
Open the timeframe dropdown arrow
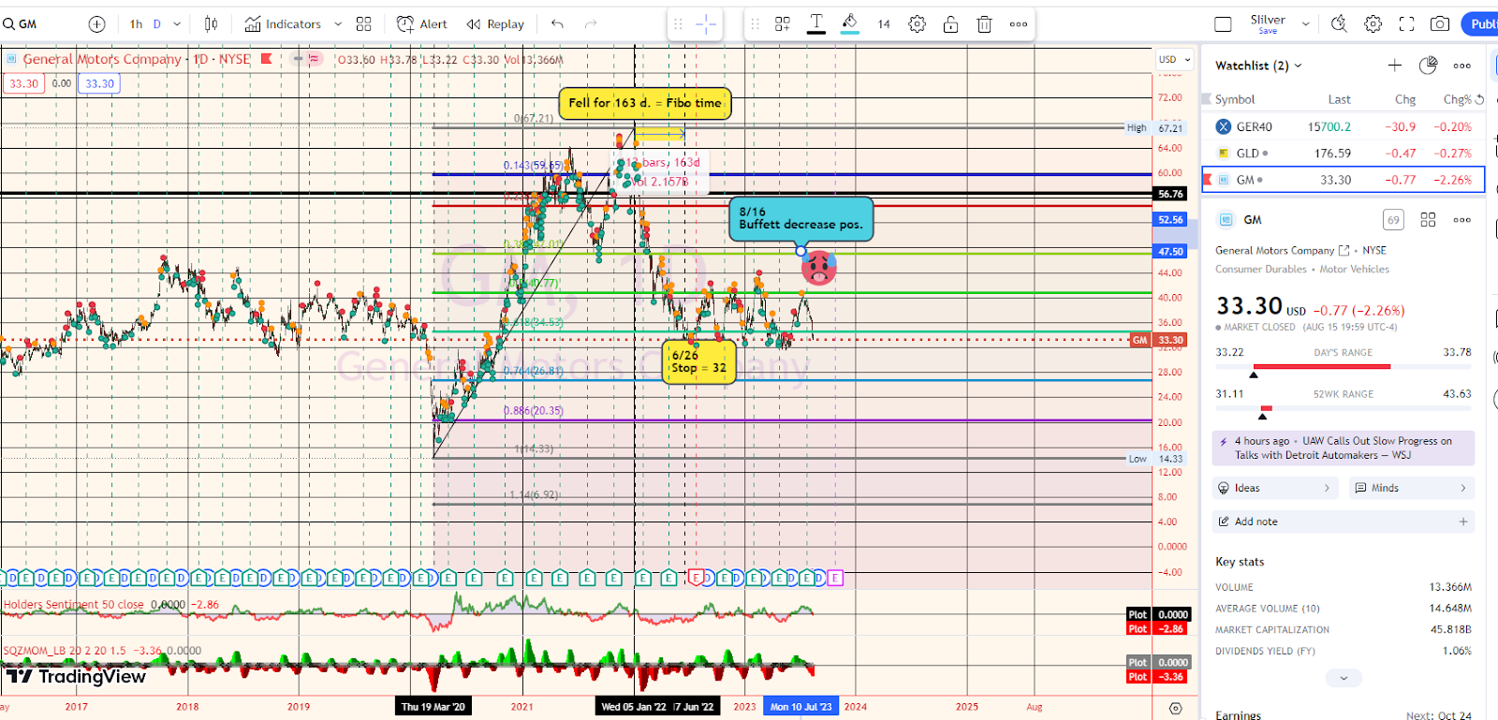[x=177, y=24]
